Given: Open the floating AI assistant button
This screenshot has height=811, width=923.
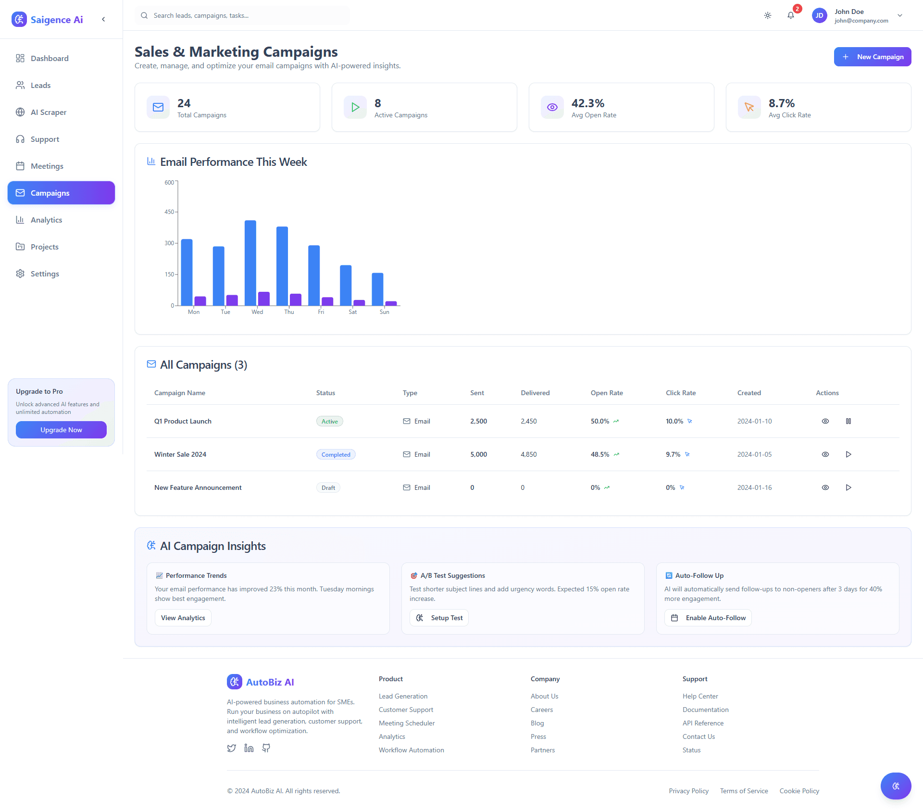Looking at the screenshot, I should click(x=896, y=786).
